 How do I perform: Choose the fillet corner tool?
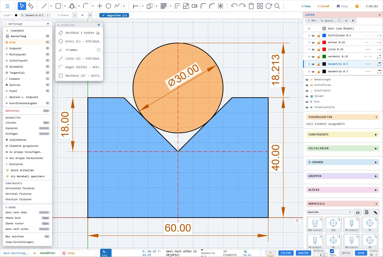[203, 6]
